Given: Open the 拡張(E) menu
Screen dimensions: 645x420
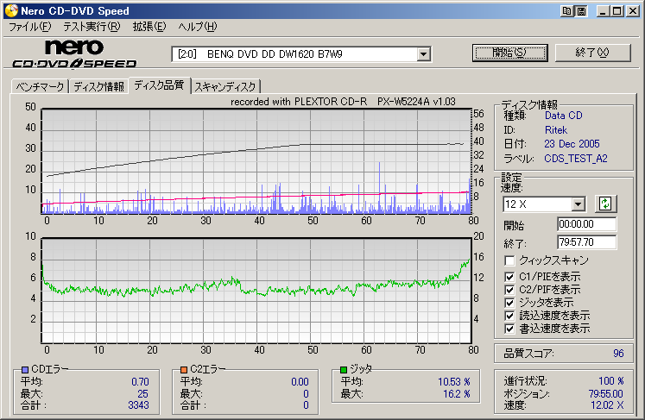Looking at the screenshot, I should click(x=149, y=27).
